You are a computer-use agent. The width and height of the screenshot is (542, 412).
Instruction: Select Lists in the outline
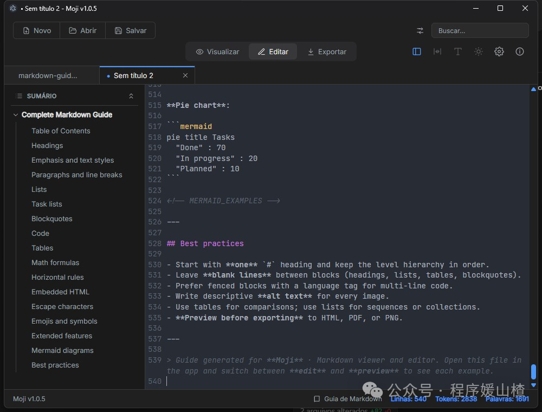[39, 189]
